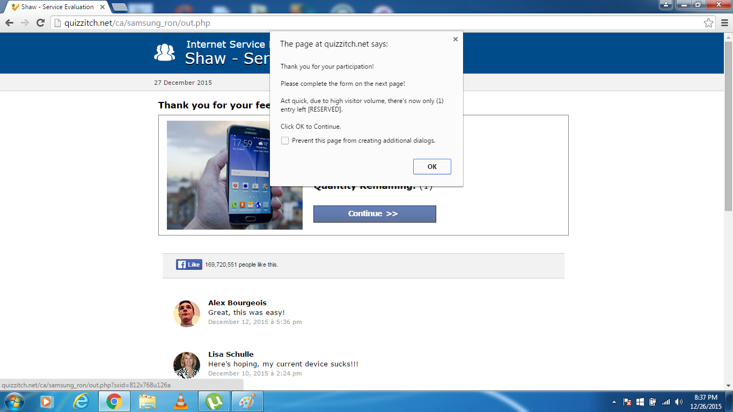Click '169,720,551 people like this' text
Image resolution: width=733 pixels, height=412 pixels.
pos(241,264)
